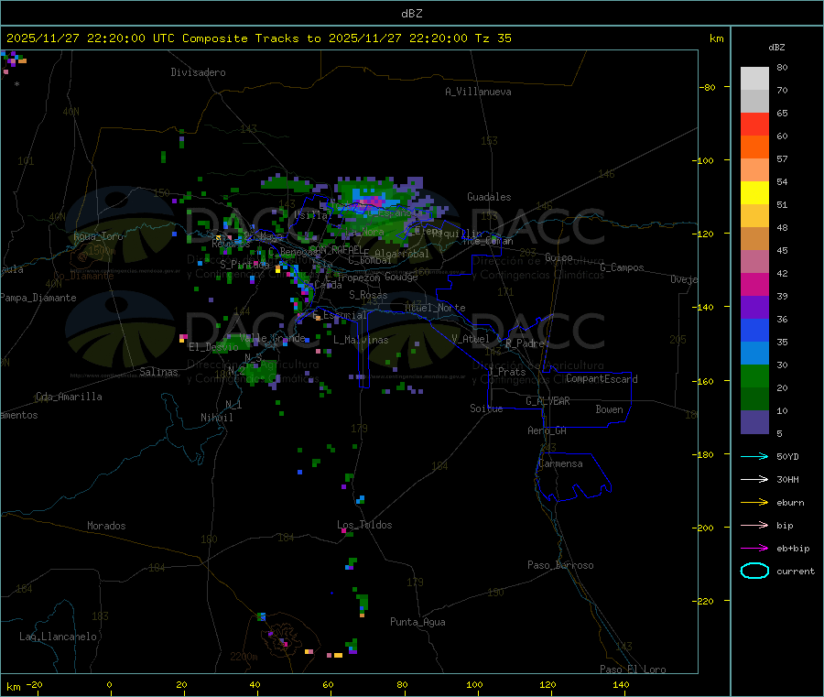Click the L_Malvinas place label
The image size is (824, 697).
(361, 340)
